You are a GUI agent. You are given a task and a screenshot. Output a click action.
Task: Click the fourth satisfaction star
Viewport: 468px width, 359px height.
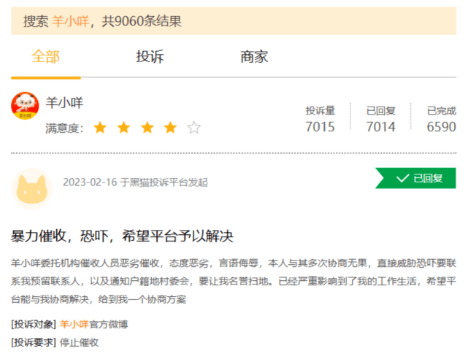point(170,128)
